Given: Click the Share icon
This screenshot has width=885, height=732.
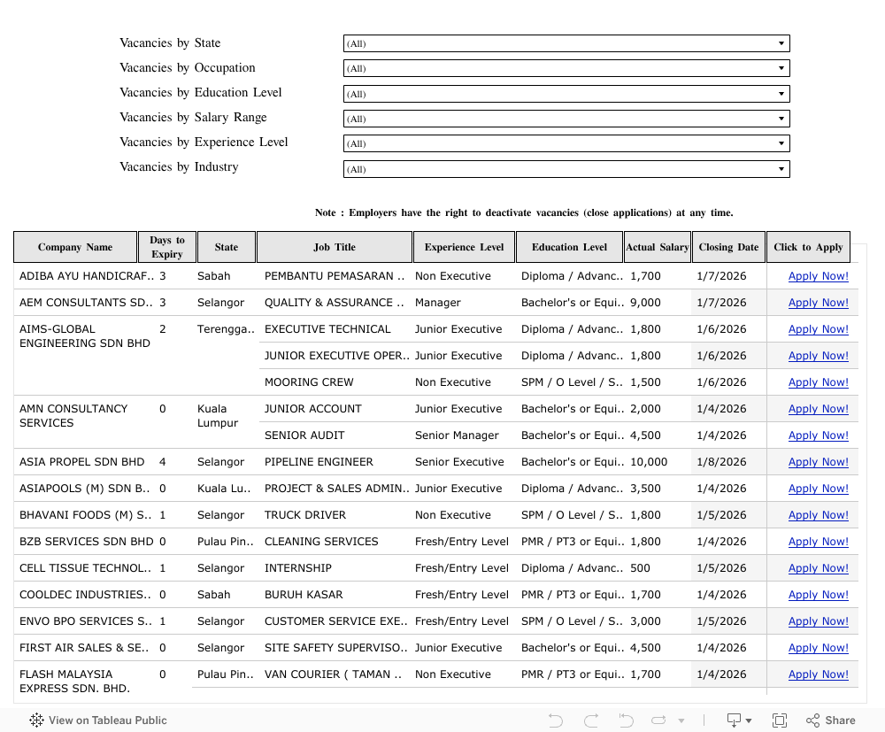Looking at the screenshot, I should (830, 720).
